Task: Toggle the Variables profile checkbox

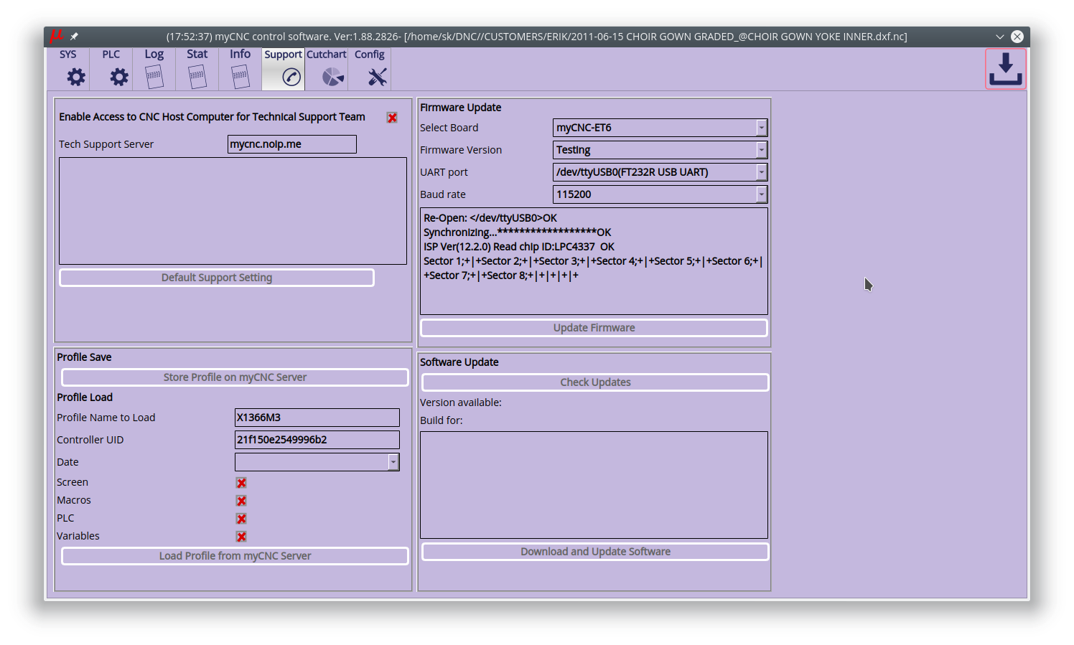Action: 241,537
